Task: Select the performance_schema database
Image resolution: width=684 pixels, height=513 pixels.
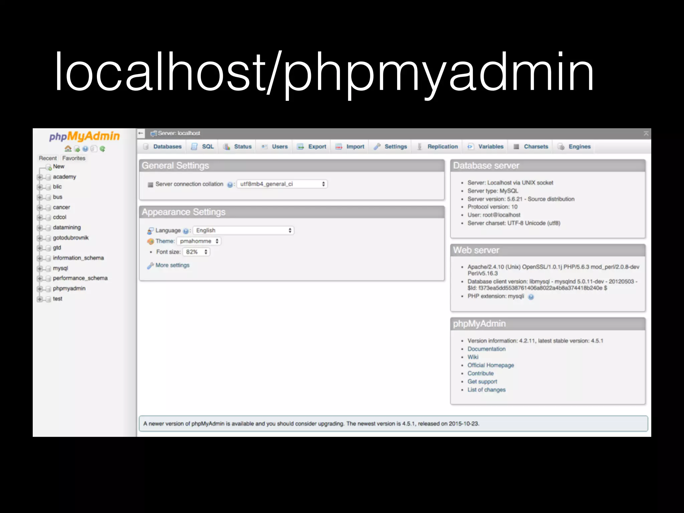Action: click(x=80, y=278)
